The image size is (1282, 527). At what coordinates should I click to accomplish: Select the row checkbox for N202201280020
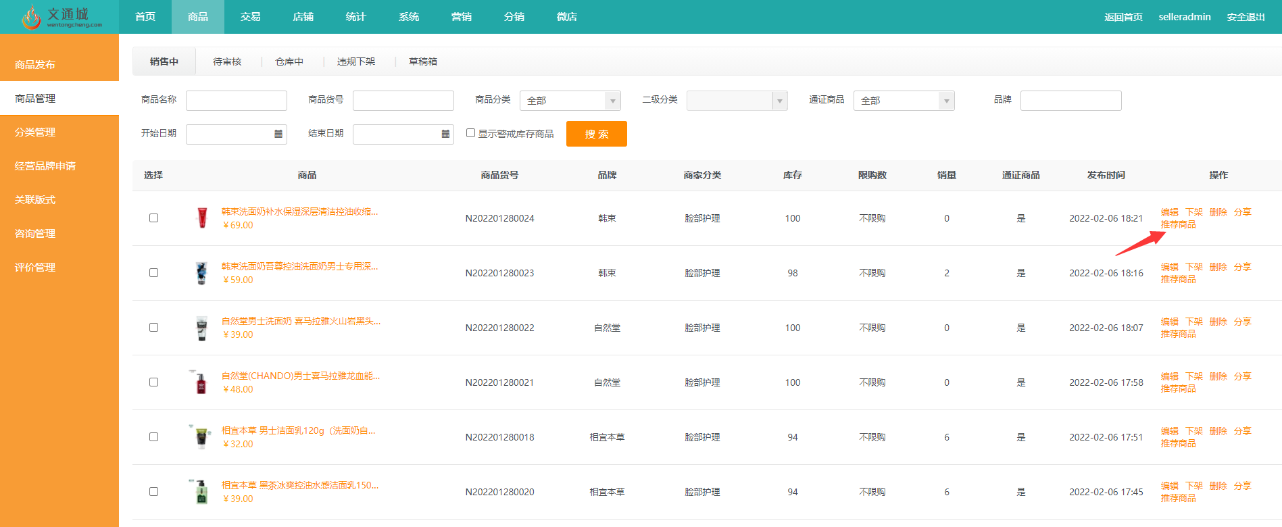153,492
